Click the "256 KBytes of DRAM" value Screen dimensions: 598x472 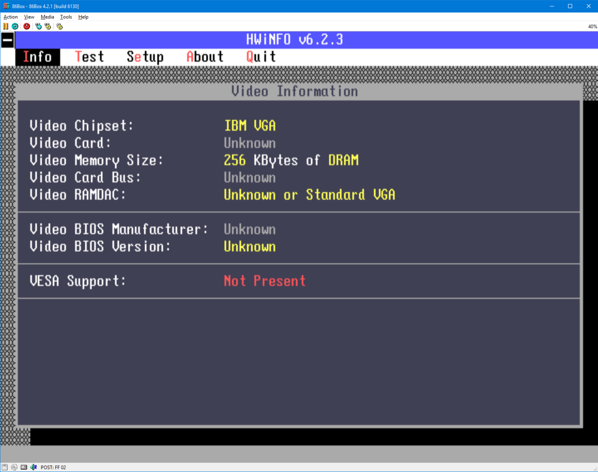point(291,161)
